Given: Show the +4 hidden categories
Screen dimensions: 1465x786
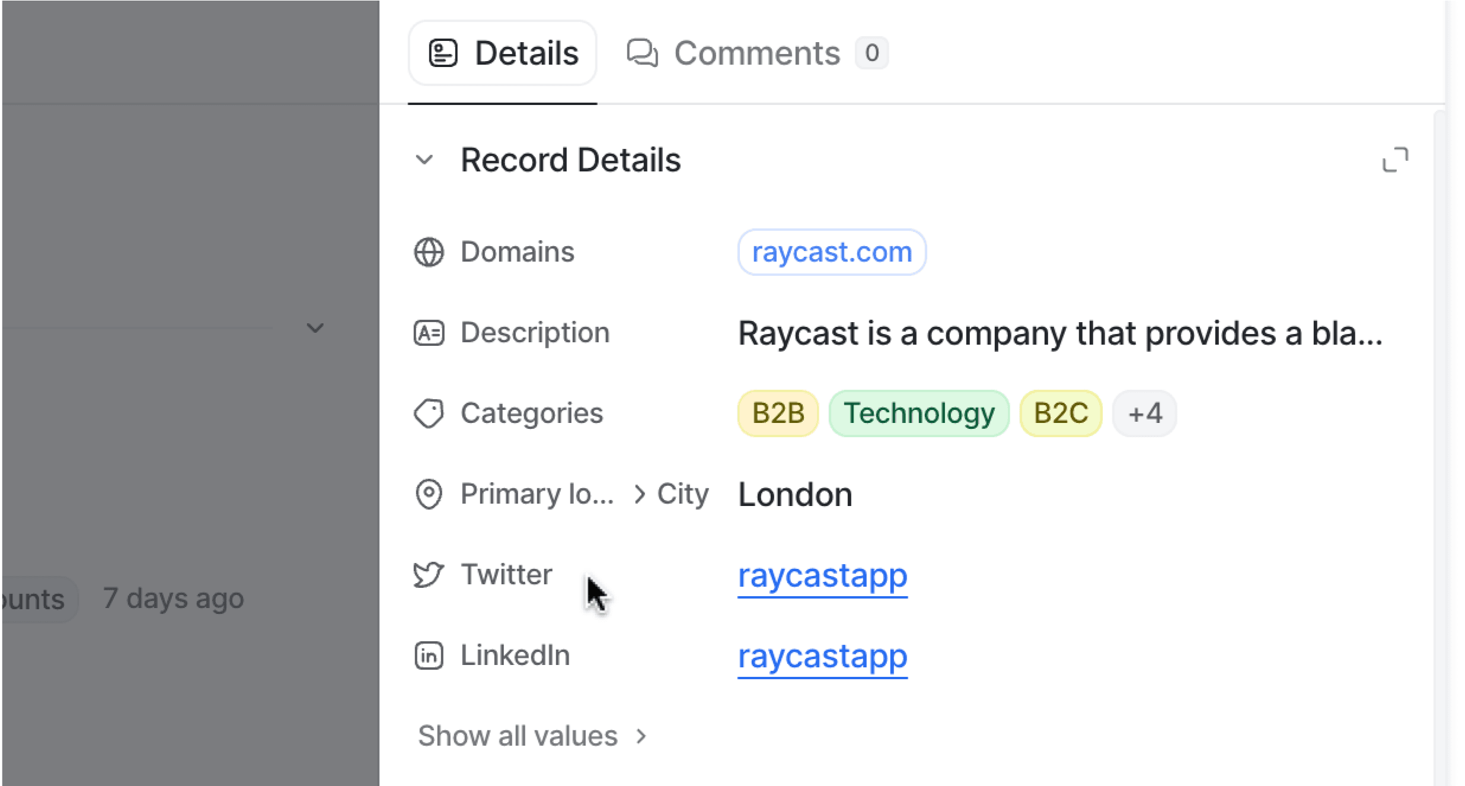Looking at the screenshot, I should point(1144,413).
